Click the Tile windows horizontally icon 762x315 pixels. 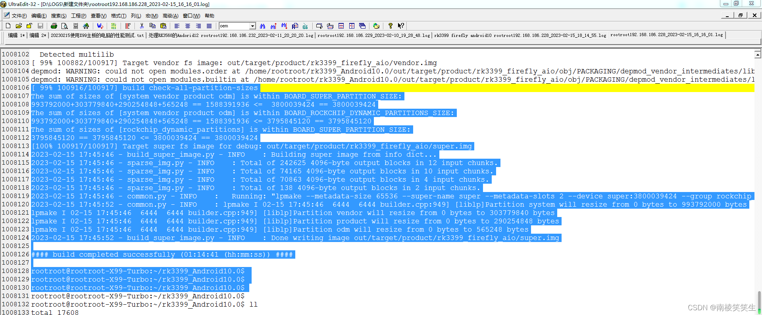341,26
